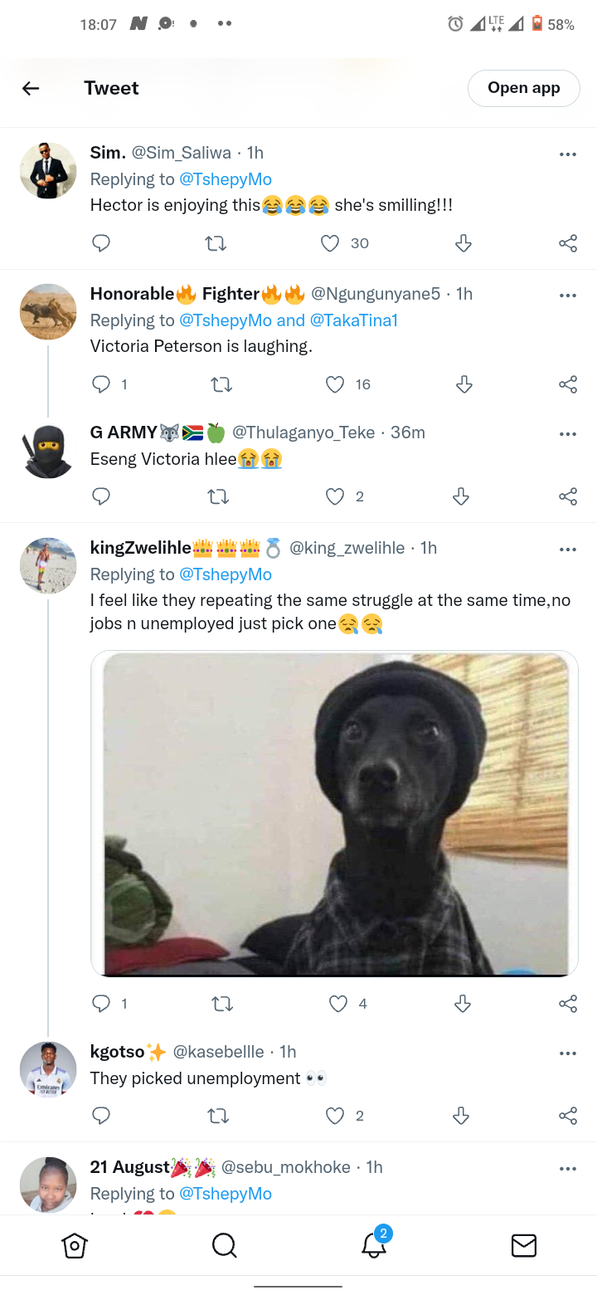Open the @TshepyMo link in Sim.'s reply
597x1295 pixels.
coord(226,179)
